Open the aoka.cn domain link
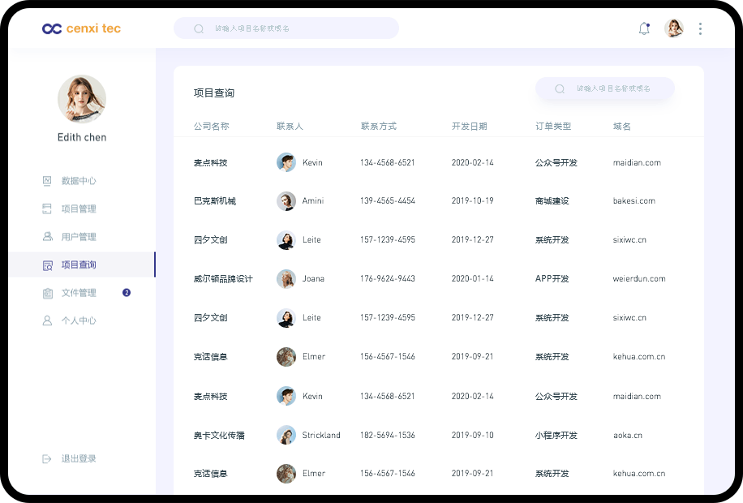Viewport: 743px width, 503px height. (x=628, y=435)
